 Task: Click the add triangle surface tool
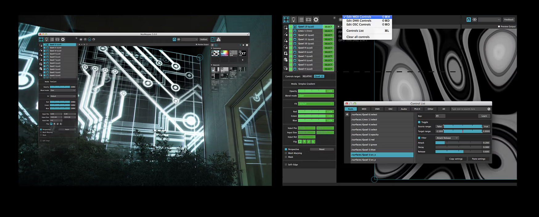tap(286, 41)
